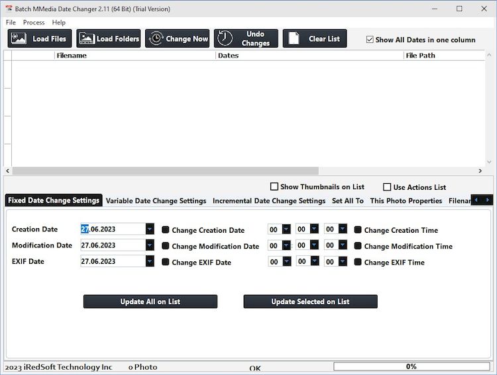Click Update Selected on List
497x375 pixels.
[310, 302]
